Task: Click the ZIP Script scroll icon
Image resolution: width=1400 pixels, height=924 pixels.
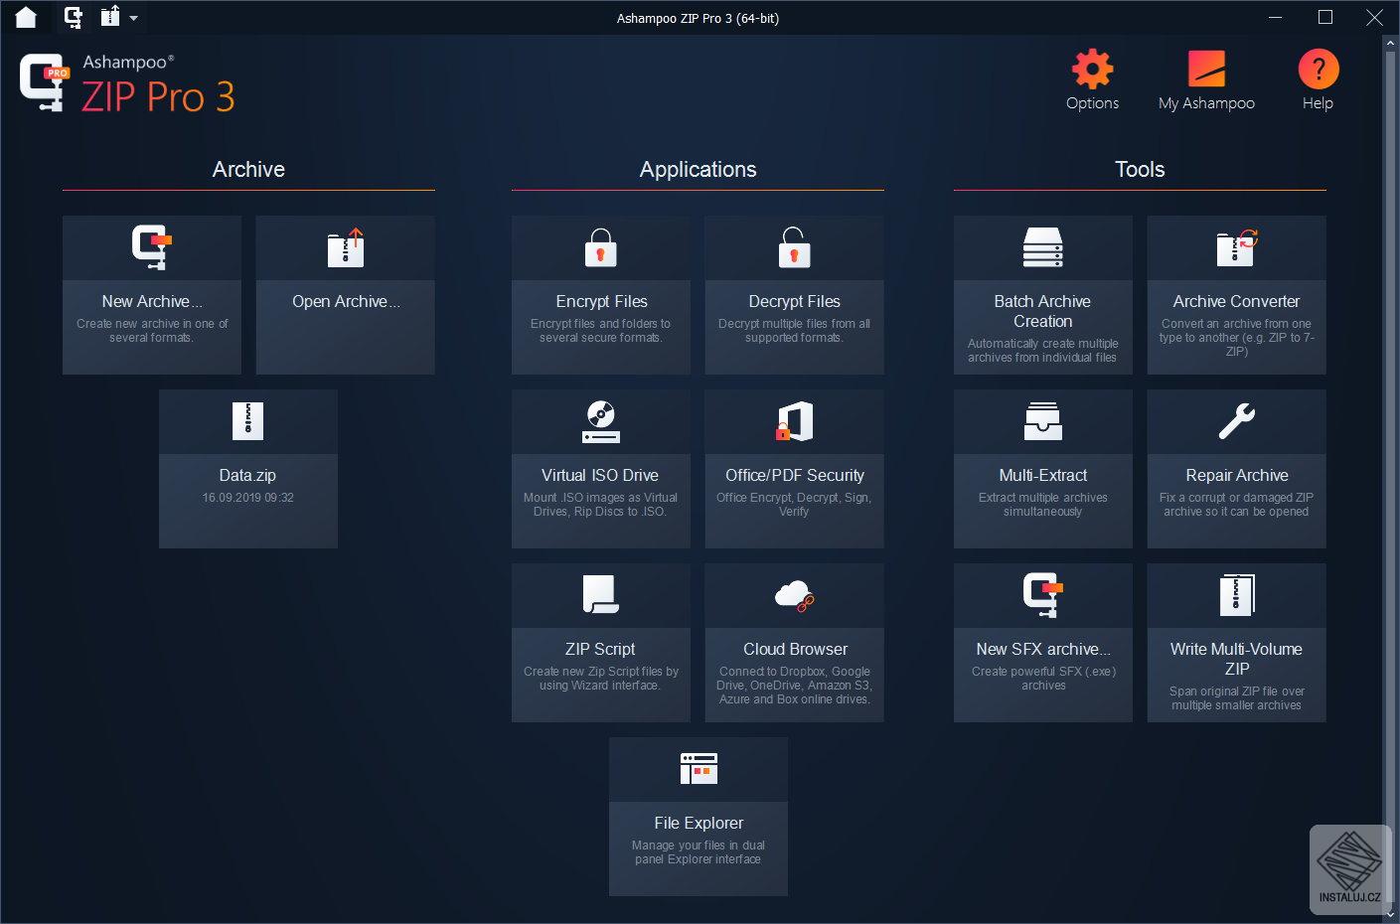Action: 600,594
